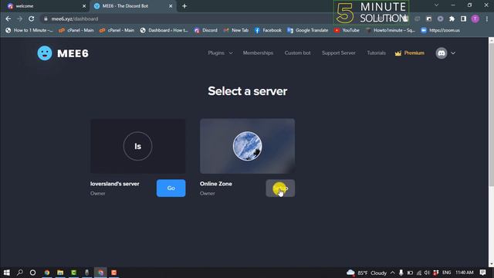Open the Plugins dropdown menu
This screenshot has height=278, width=494.
pos(220,53)
